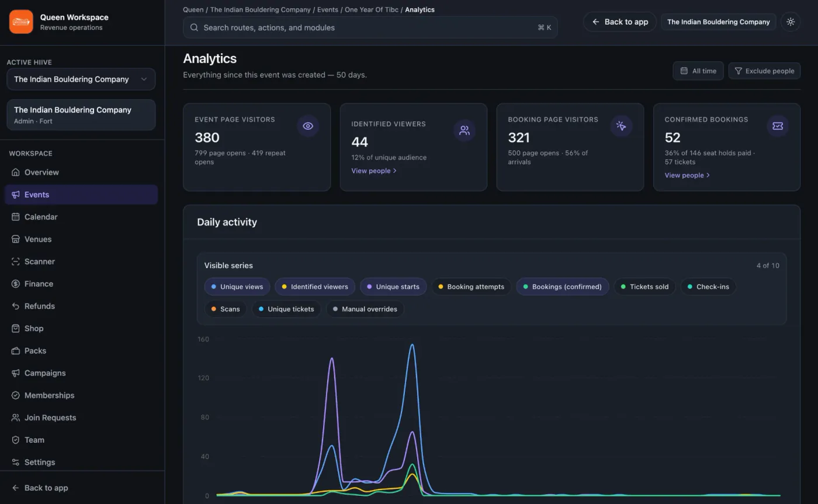Click the Packs icon in sidebar
The height and width of the screenshot is (504, 818).
click(x=16, y=350)
